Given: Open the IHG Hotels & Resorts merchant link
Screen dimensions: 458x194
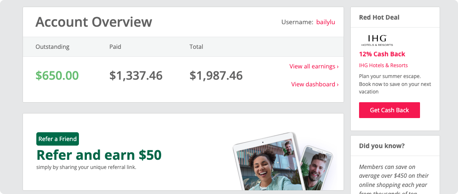Looking at the screenshot, I should point(383,66).
